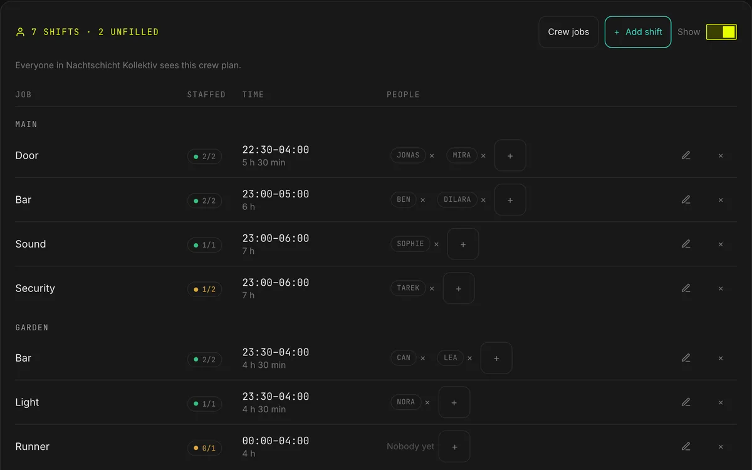Remove Tarek from Security shift
This screenshot has height=470, width=752.
(432, 288)
